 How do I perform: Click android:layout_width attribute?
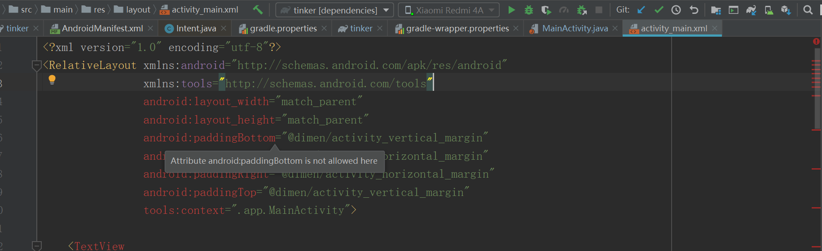pos(206,102)
